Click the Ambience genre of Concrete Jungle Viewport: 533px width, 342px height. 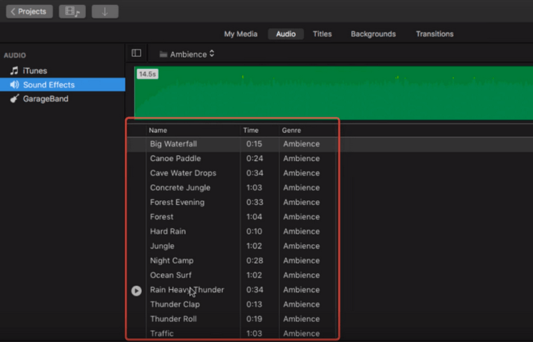(302, 188)
